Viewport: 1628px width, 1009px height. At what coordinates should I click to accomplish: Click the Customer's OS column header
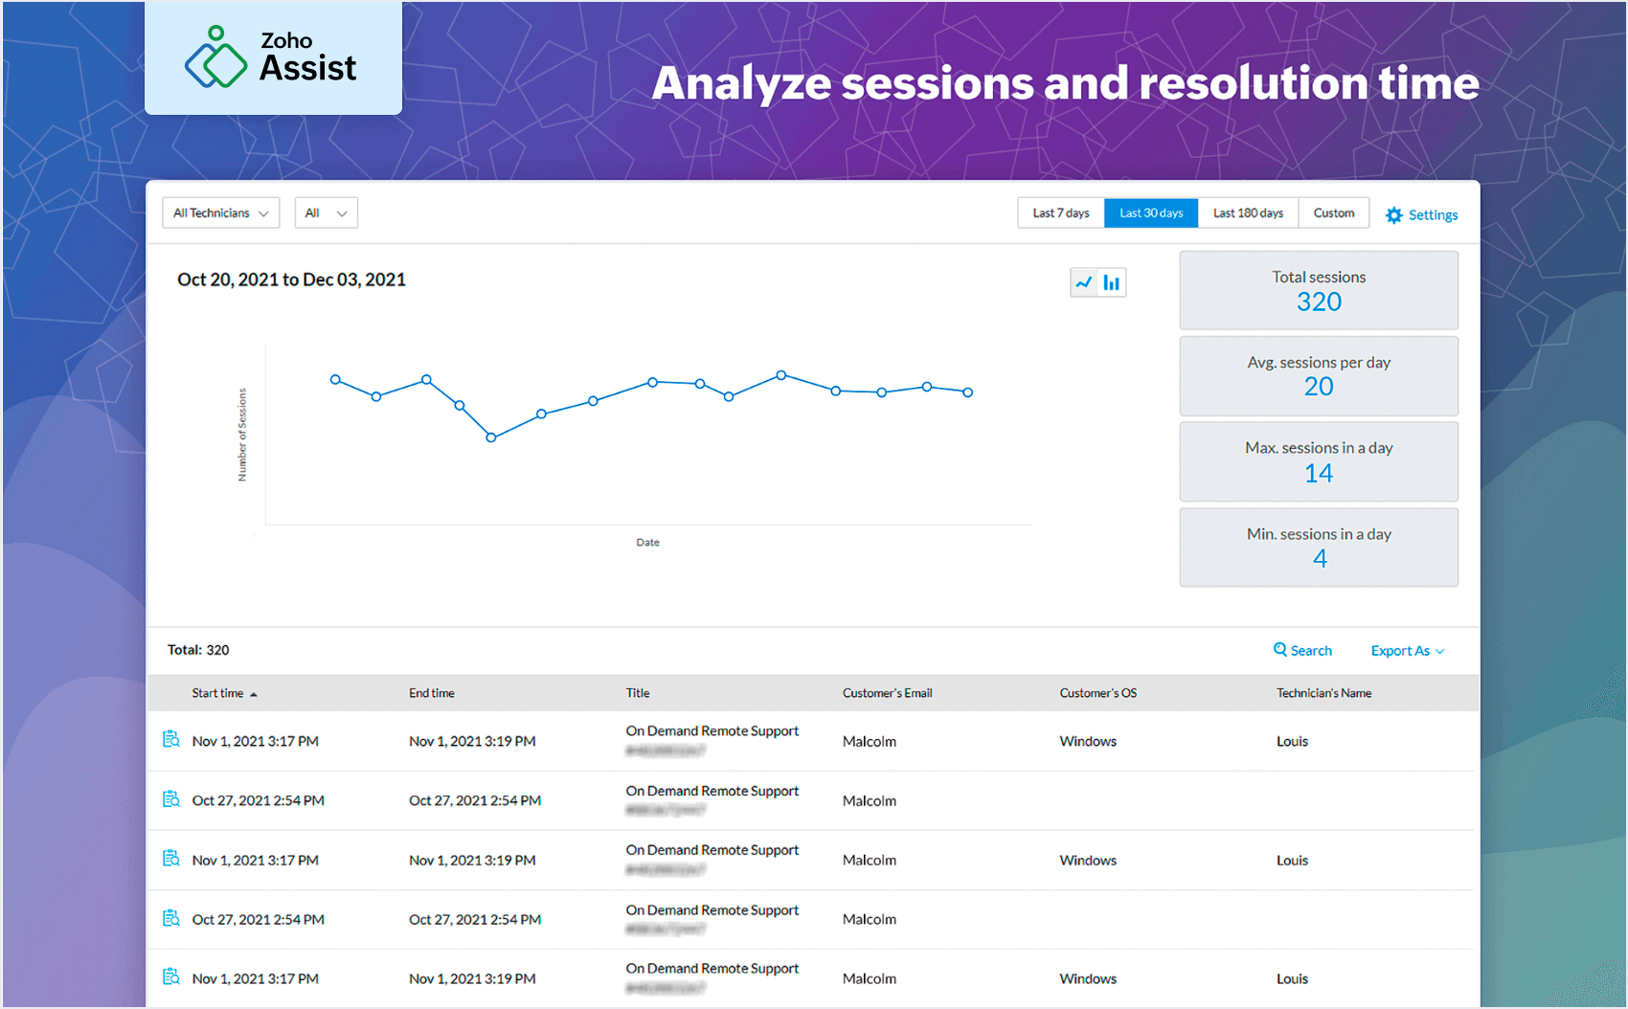coord(1097,693)
